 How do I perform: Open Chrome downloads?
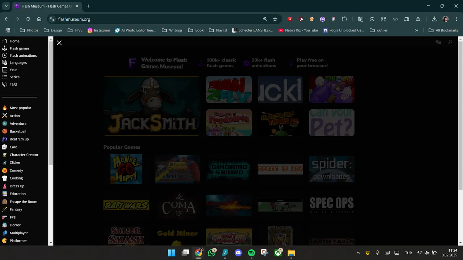click(434, 19)
